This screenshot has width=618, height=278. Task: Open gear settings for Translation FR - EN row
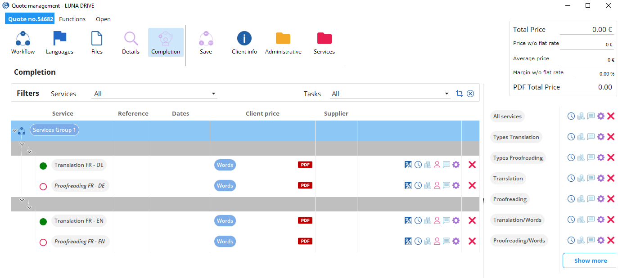[456, 220]
